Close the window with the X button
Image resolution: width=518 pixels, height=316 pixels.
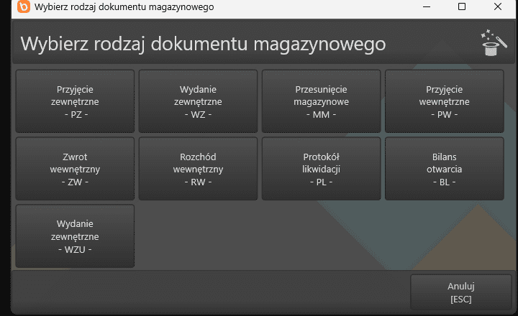[498, 7]
